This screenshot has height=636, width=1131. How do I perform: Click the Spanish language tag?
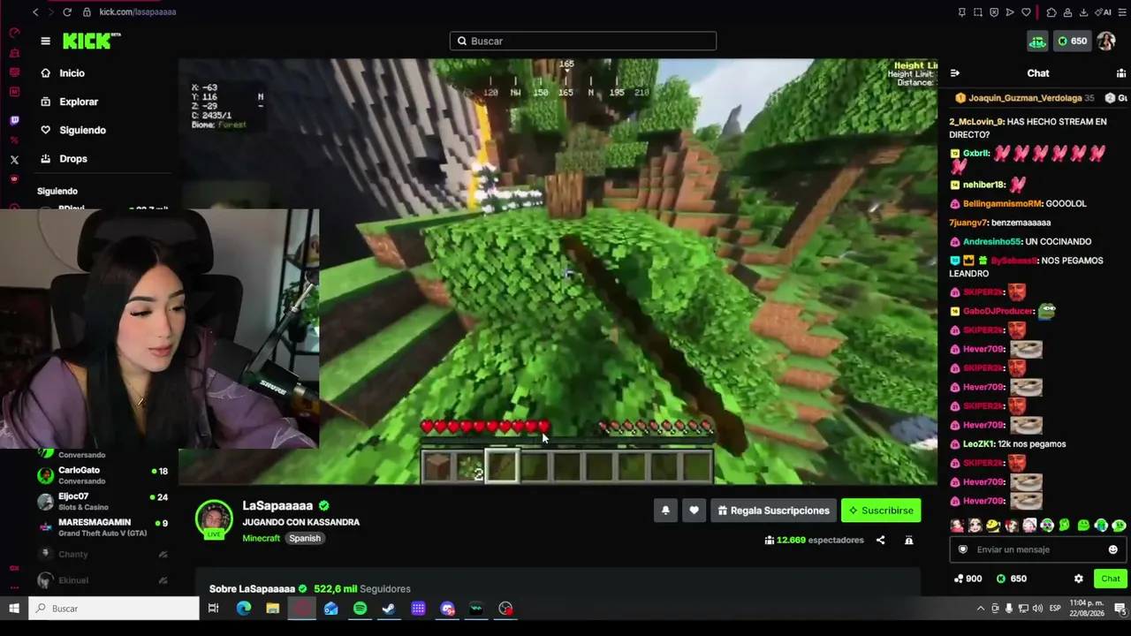point(305,538)
